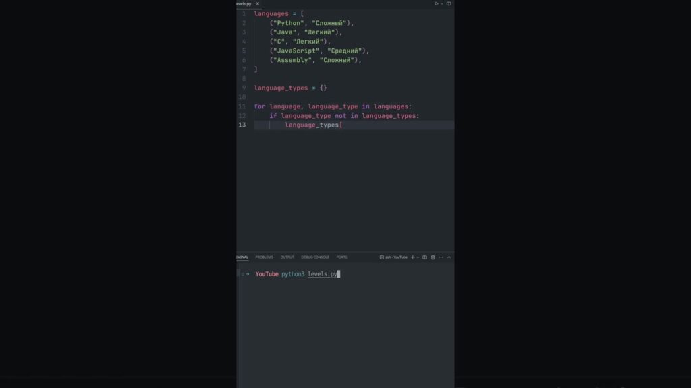Open the new terminal launch profile dropdown

pos(418,257)
